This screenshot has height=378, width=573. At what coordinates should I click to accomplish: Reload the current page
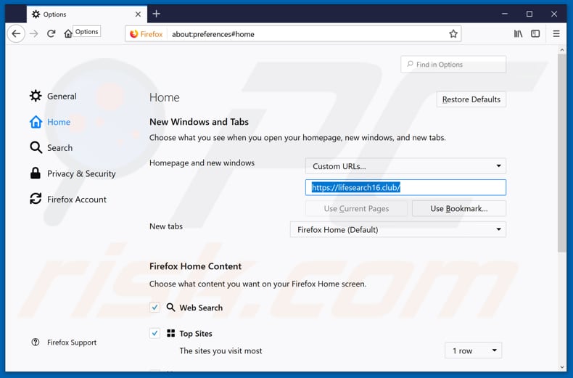(51, 34)
